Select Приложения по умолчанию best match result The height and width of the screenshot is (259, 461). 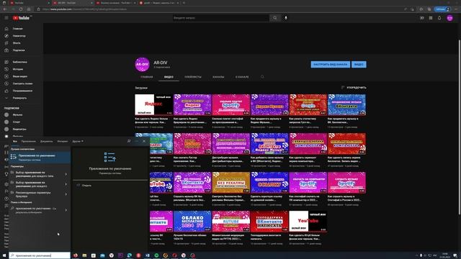[x=40, y=158]
